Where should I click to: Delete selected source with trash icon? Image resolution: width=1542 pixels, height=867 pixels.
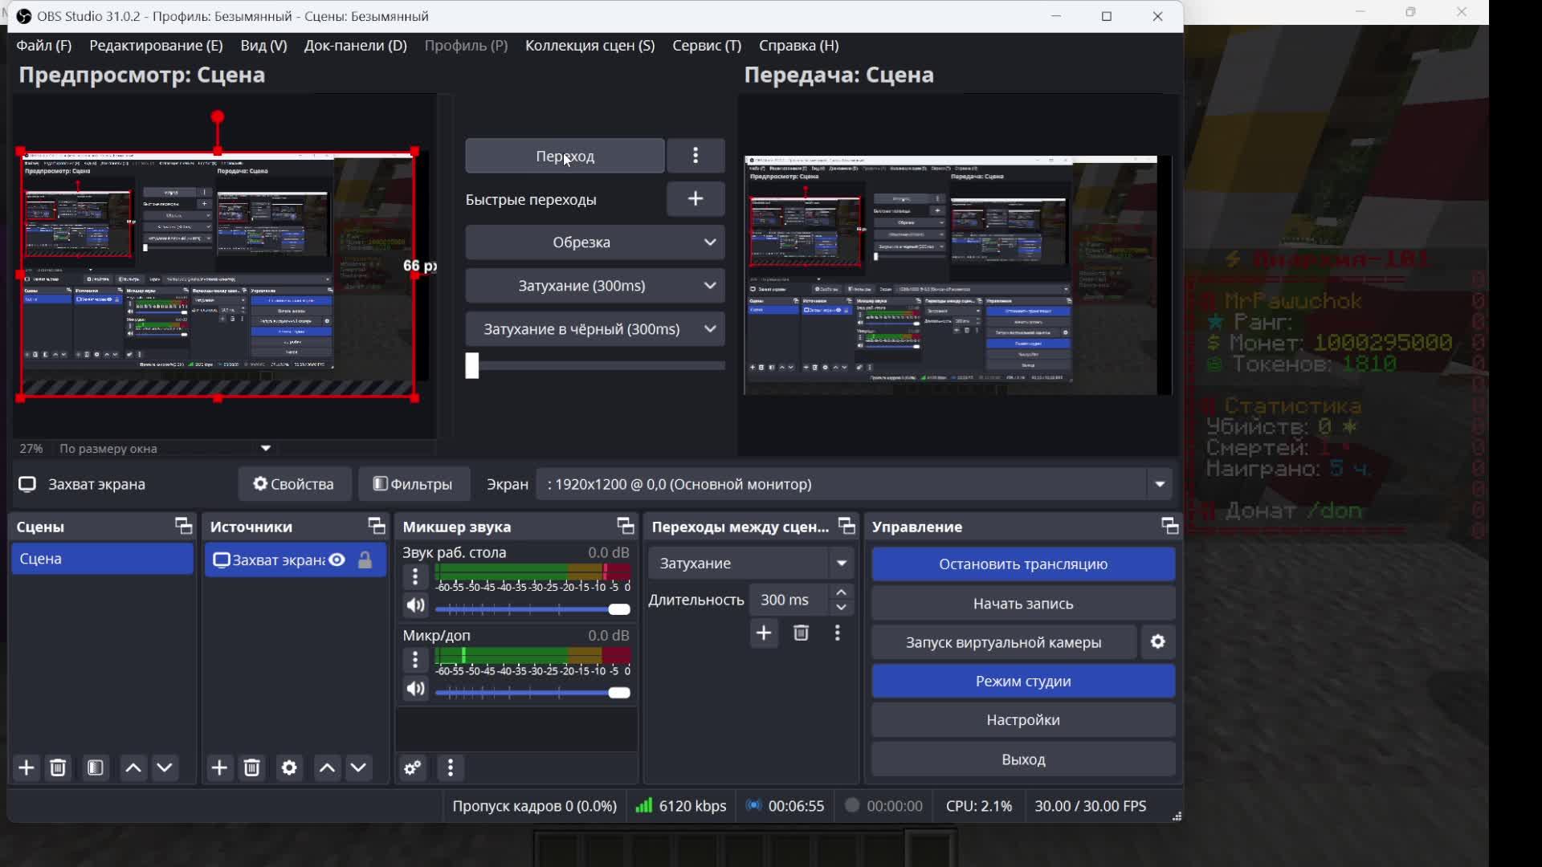click(x=252, y=768)
